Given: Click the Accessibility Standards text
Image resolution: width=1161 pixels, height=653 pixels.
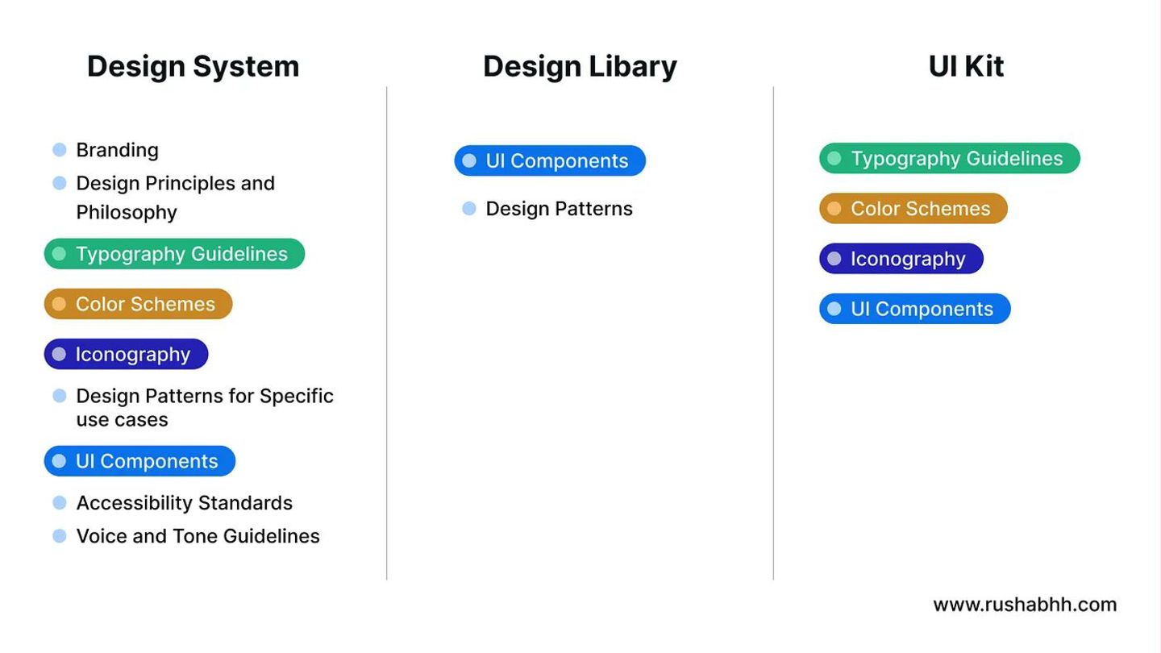Looking at the screenshot, I should coord(184,503).
